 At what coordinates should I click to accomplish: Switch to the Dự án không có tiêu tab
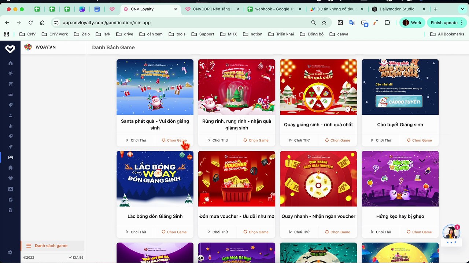(336, 9)
